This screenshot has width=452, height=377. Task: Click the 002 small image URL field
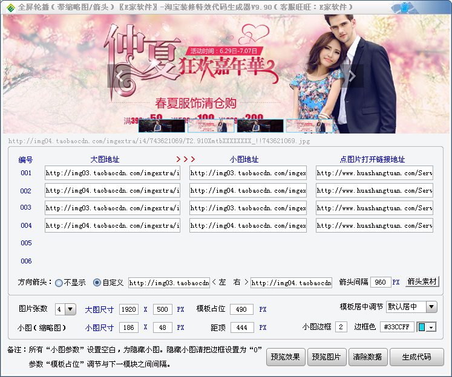pyautogui.click(x=248, y=190)
